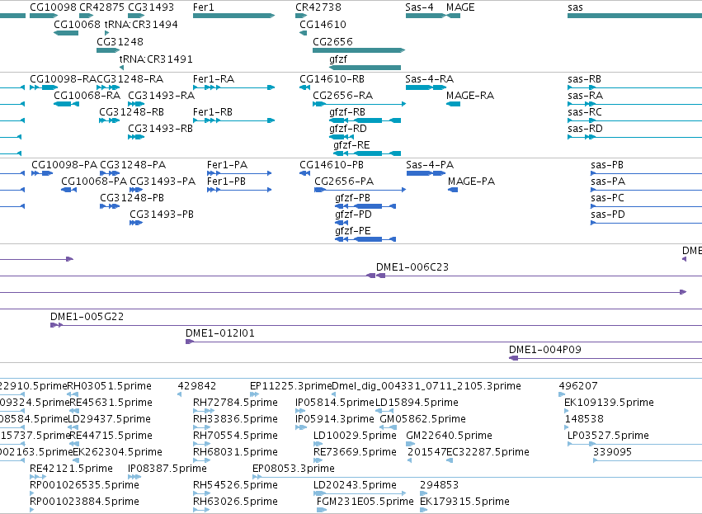
Task: Select the EK109139.5prime EST label
Action: click(x=609, y=403)
